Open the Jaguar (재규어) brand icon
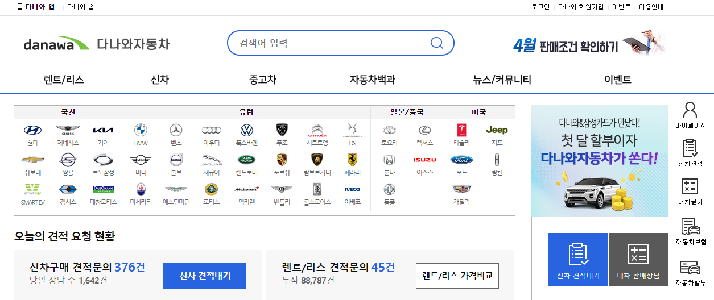Image resolution: width=714 pixels, height=300 pixels. click(212, 160)
